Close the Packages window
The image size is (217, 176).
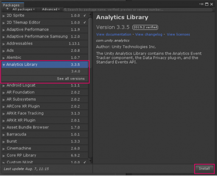(212, 4)
